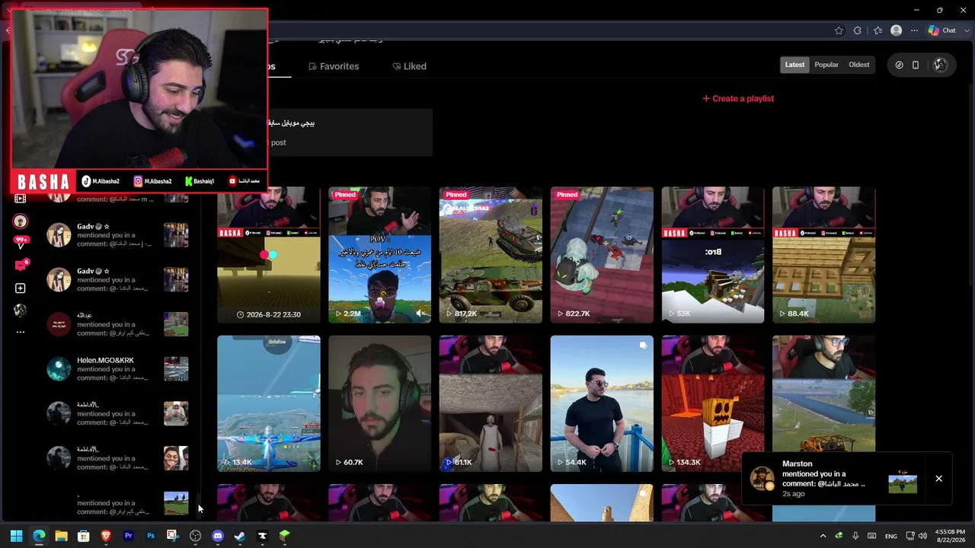Open the Edge profile avatar
The width and height of the screenshot is (975, 548).
896,30
